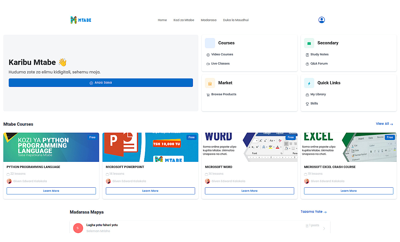Click MICROSOFT WORD title
The image size is (400, 242).
(218, 167)
